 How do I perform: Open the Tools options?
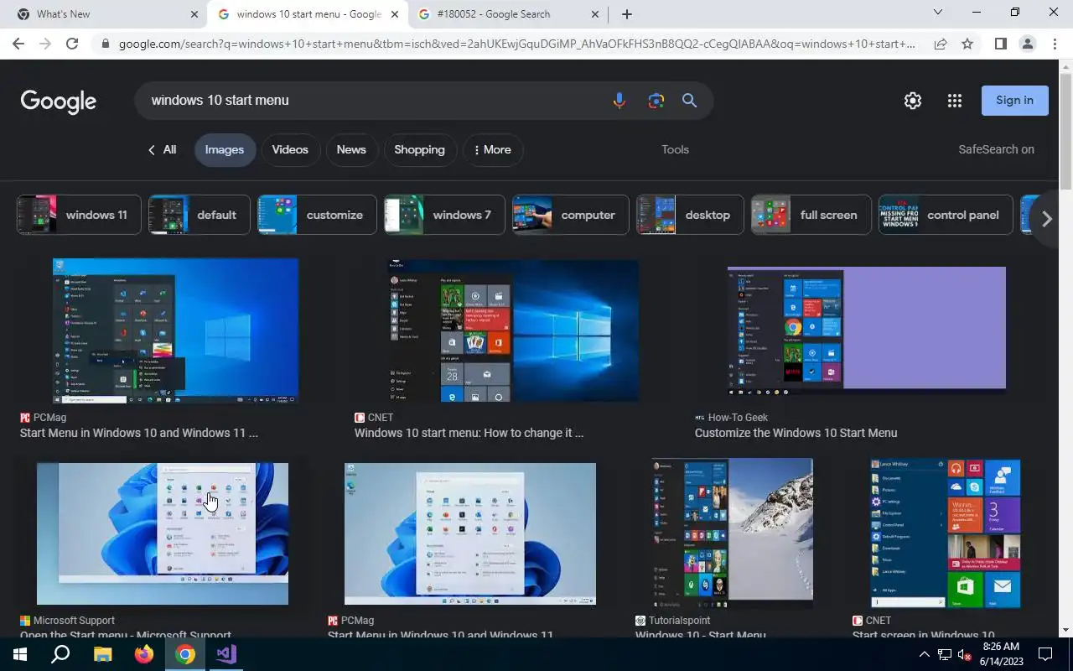coord(675,150)
